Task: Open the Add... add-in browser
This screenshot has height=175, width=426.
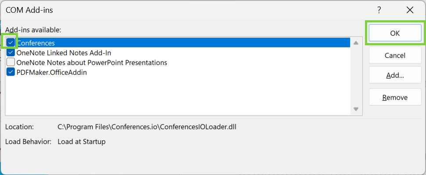Action: coord(395,75)
